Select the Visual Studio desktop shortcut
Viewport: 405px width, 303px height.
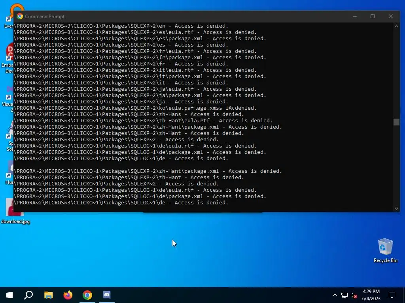coord(8,98)
